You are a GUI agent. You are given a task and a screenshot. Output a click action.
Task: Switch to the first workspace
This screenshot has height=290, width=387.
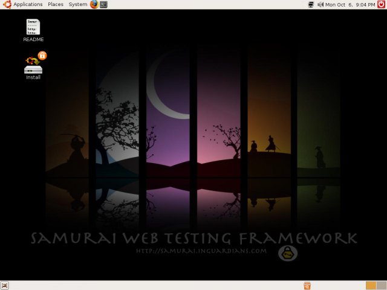[371, 286]
